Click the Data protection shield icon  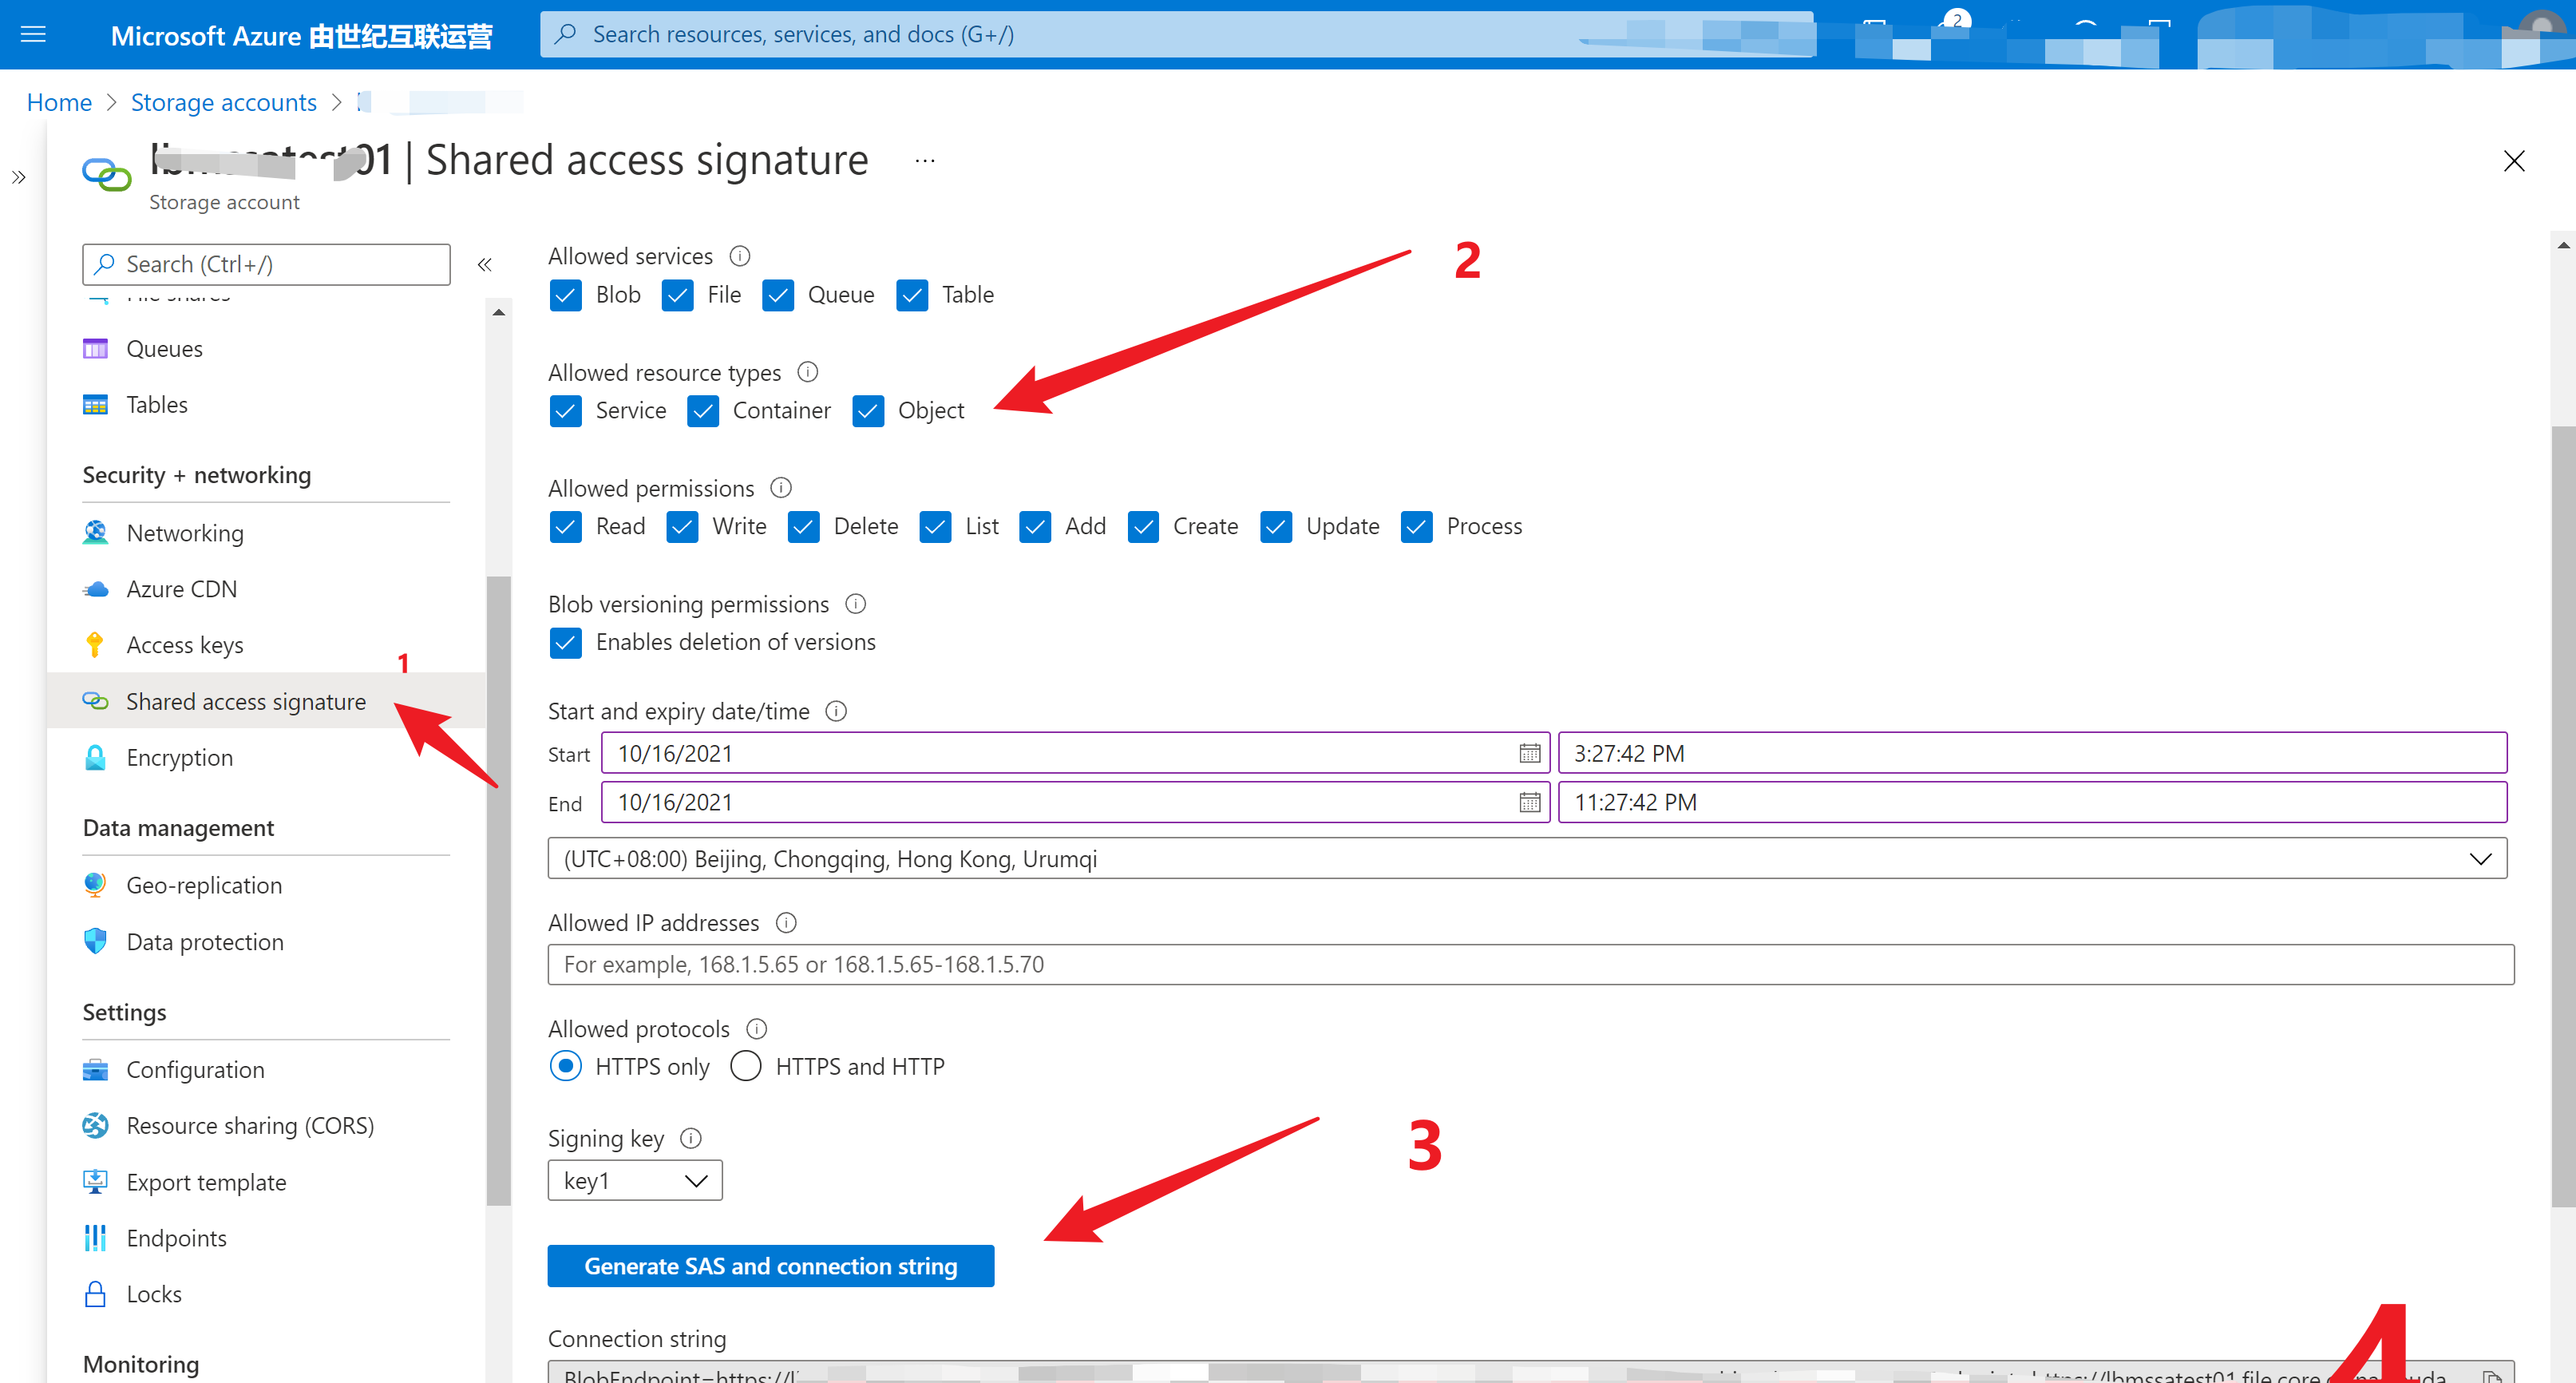(95, 941)
